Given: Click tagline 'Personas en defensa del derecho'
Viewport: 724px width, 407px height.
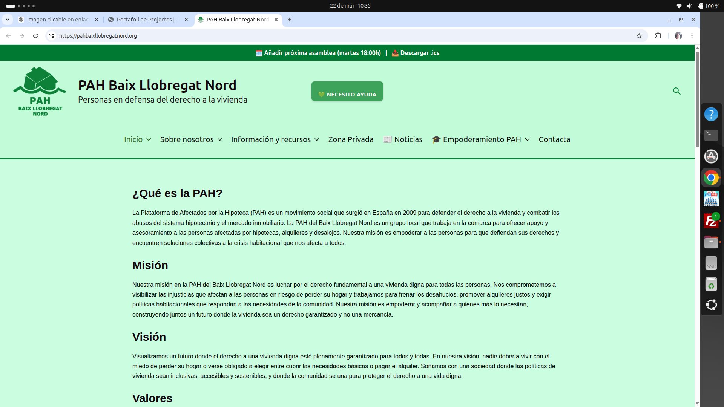Looking at the screenshot, I should [163, 99].
